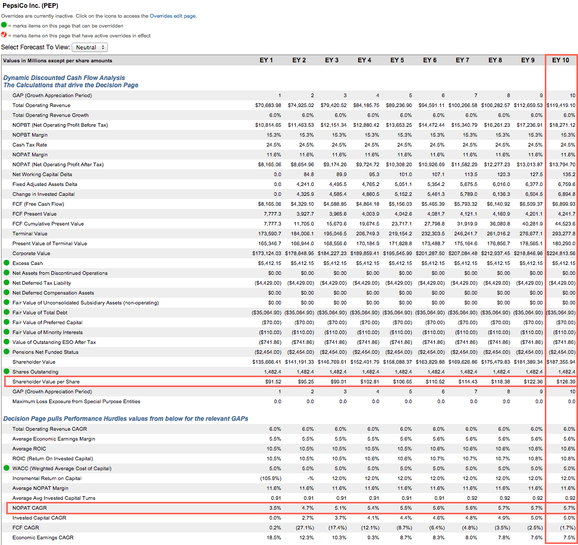The image size is (578, 545).
Task: Open override icon for WACC row
Action: pyautogui.click(x=6, y=468)
